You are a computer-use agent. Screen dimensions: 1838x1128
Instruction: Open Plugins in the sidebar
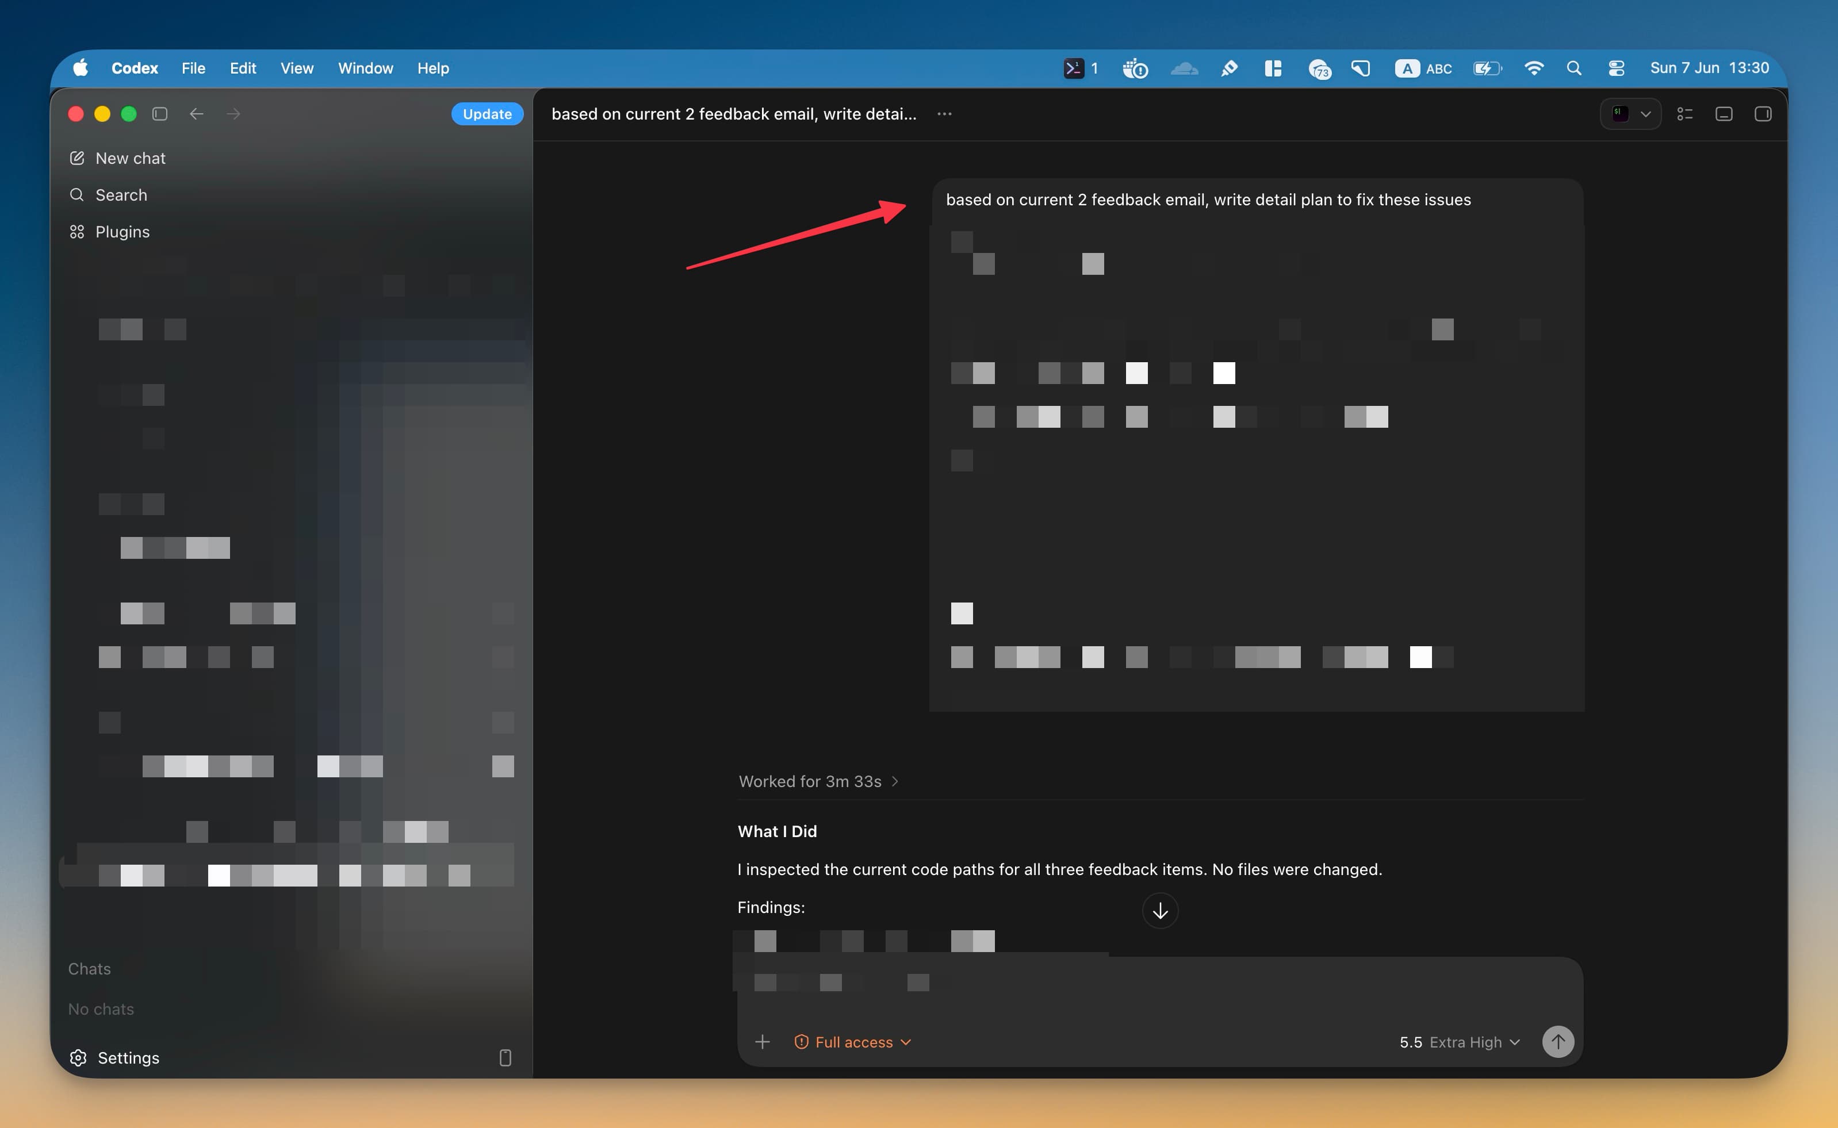110,232
